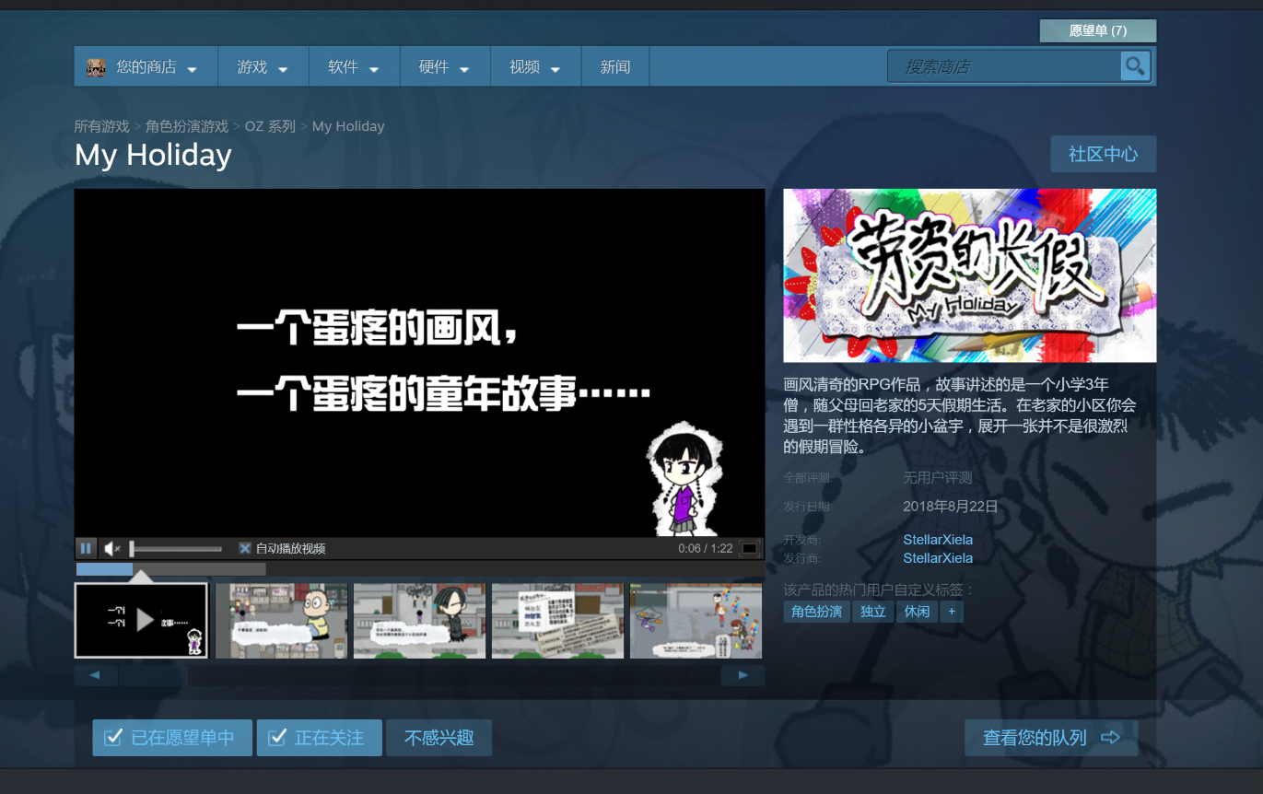This screenshot has height=794, width=1263.
Task: Open the 软件 dropdown menu
Action: pyautogui.click(x=355, y=67)
